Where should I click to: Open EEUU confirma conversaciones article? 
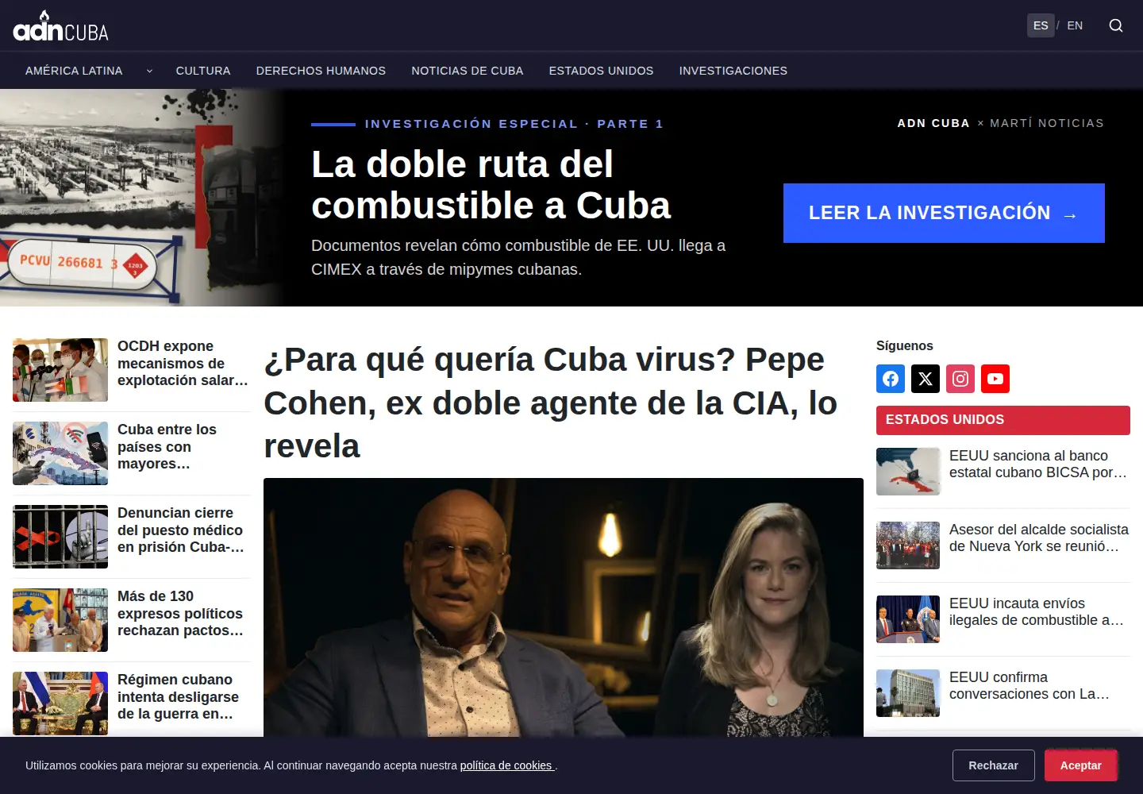tap(1029, 685)
